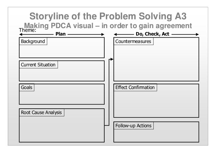Click inside the empty Countermeasures content box
This screenshot has height=153, width=216.
point(156,63)
